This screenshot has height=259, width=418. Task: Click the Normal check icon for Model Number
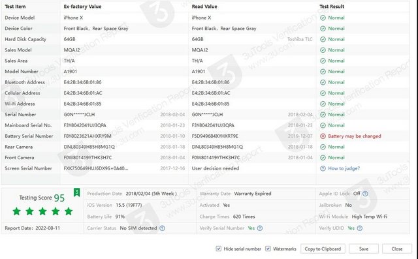pos(323,72)
